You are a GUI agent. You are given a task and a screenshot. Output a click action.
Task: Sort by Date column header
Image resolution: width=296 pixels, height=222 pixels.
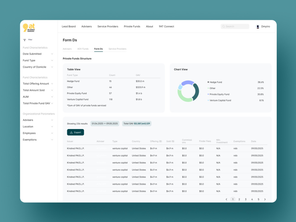pos(254,141)
